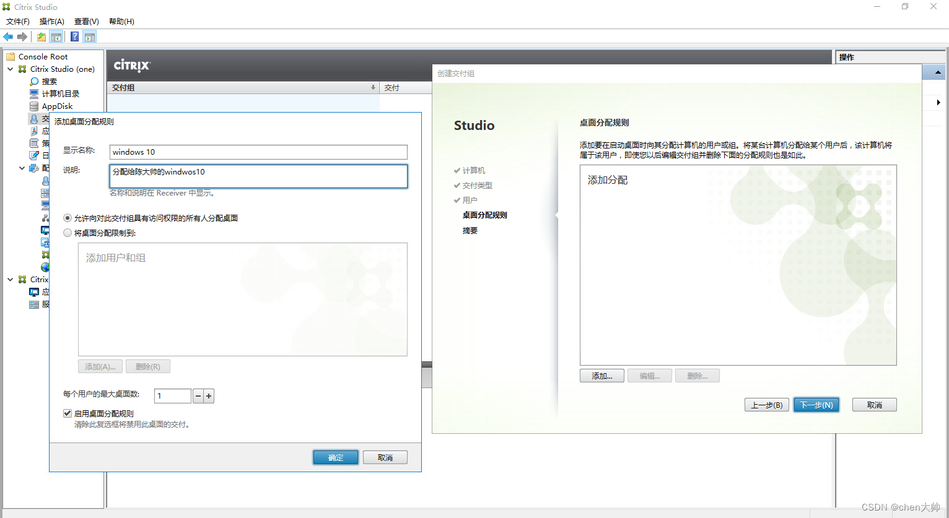Click the 添加用户和组 list box

pos(243,300)
